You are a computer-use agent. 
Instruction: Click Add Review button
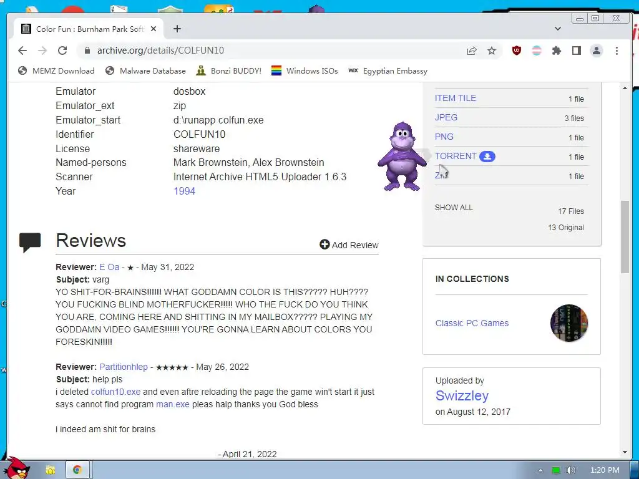tap(349, 244)
